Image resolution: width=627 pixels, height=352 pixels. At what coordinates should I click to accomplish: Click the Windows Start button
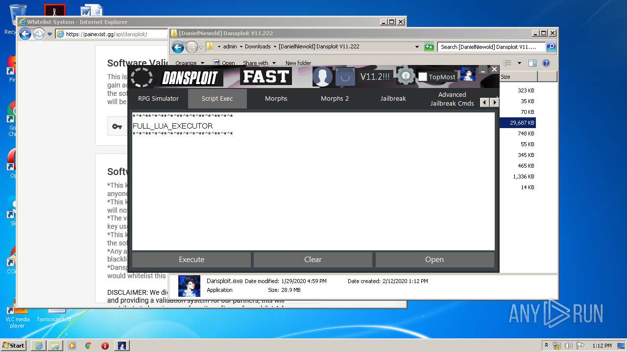[x=14, y=346]
